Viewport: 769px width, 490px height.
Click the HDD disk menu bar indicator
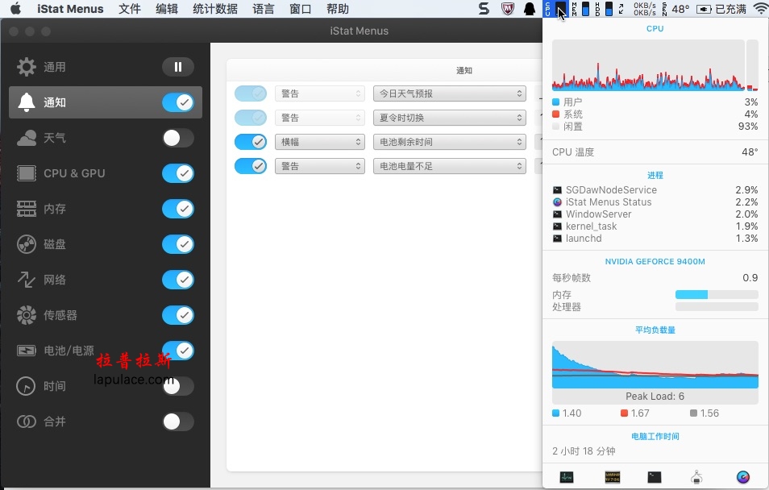[603, 9]
